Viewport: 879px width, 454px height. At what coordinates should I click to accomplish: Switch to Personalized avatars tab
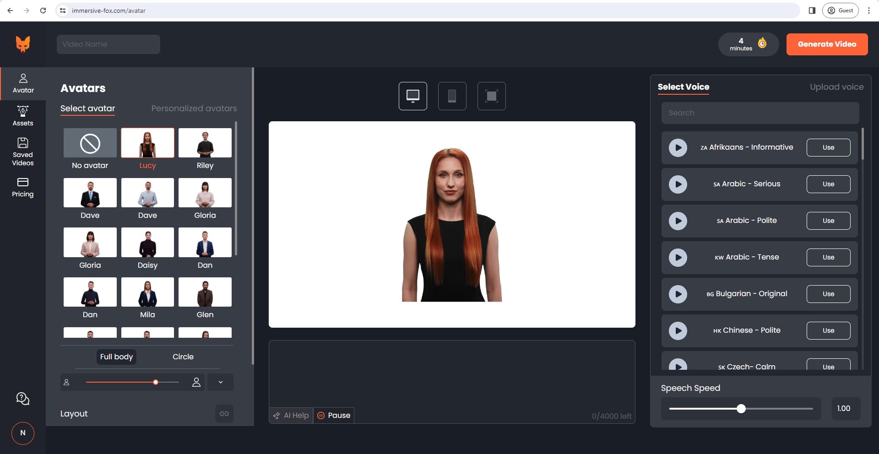click(194, 108)
